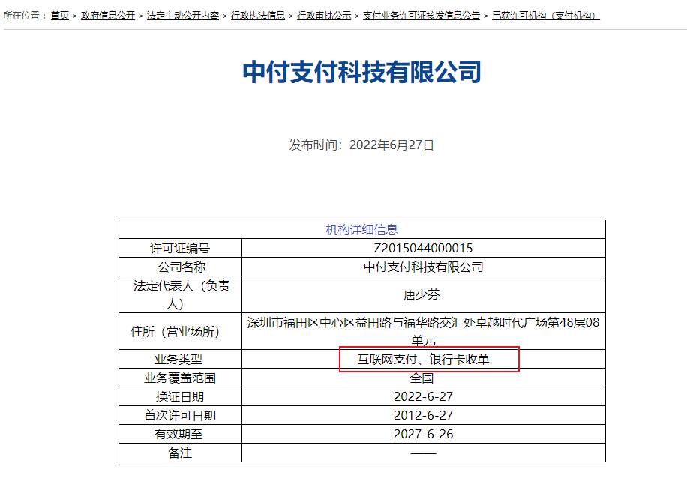Click the 备注 label cell
687x481 pixels.
(180, 453)
